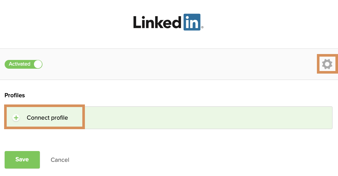Image resolution: width=338 pixels, height=176 pixels.
Task: Open the gear settings icon
Action: click(x=327, y=64)
